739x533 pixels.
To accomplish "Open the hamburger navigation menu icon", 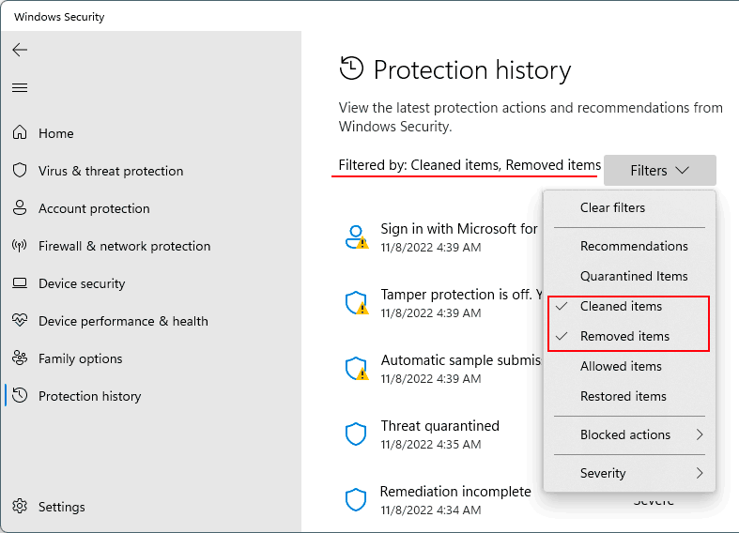I will click(20, 88).
